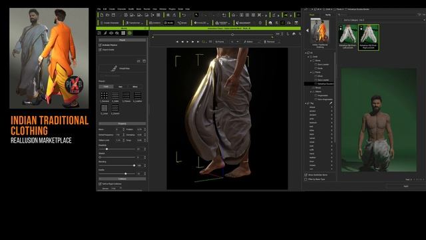Select the 1_General cloth preset
Image resolution: width=426 pixels, height=240 pixels.
pyautogui.click(x=105, y=97)
